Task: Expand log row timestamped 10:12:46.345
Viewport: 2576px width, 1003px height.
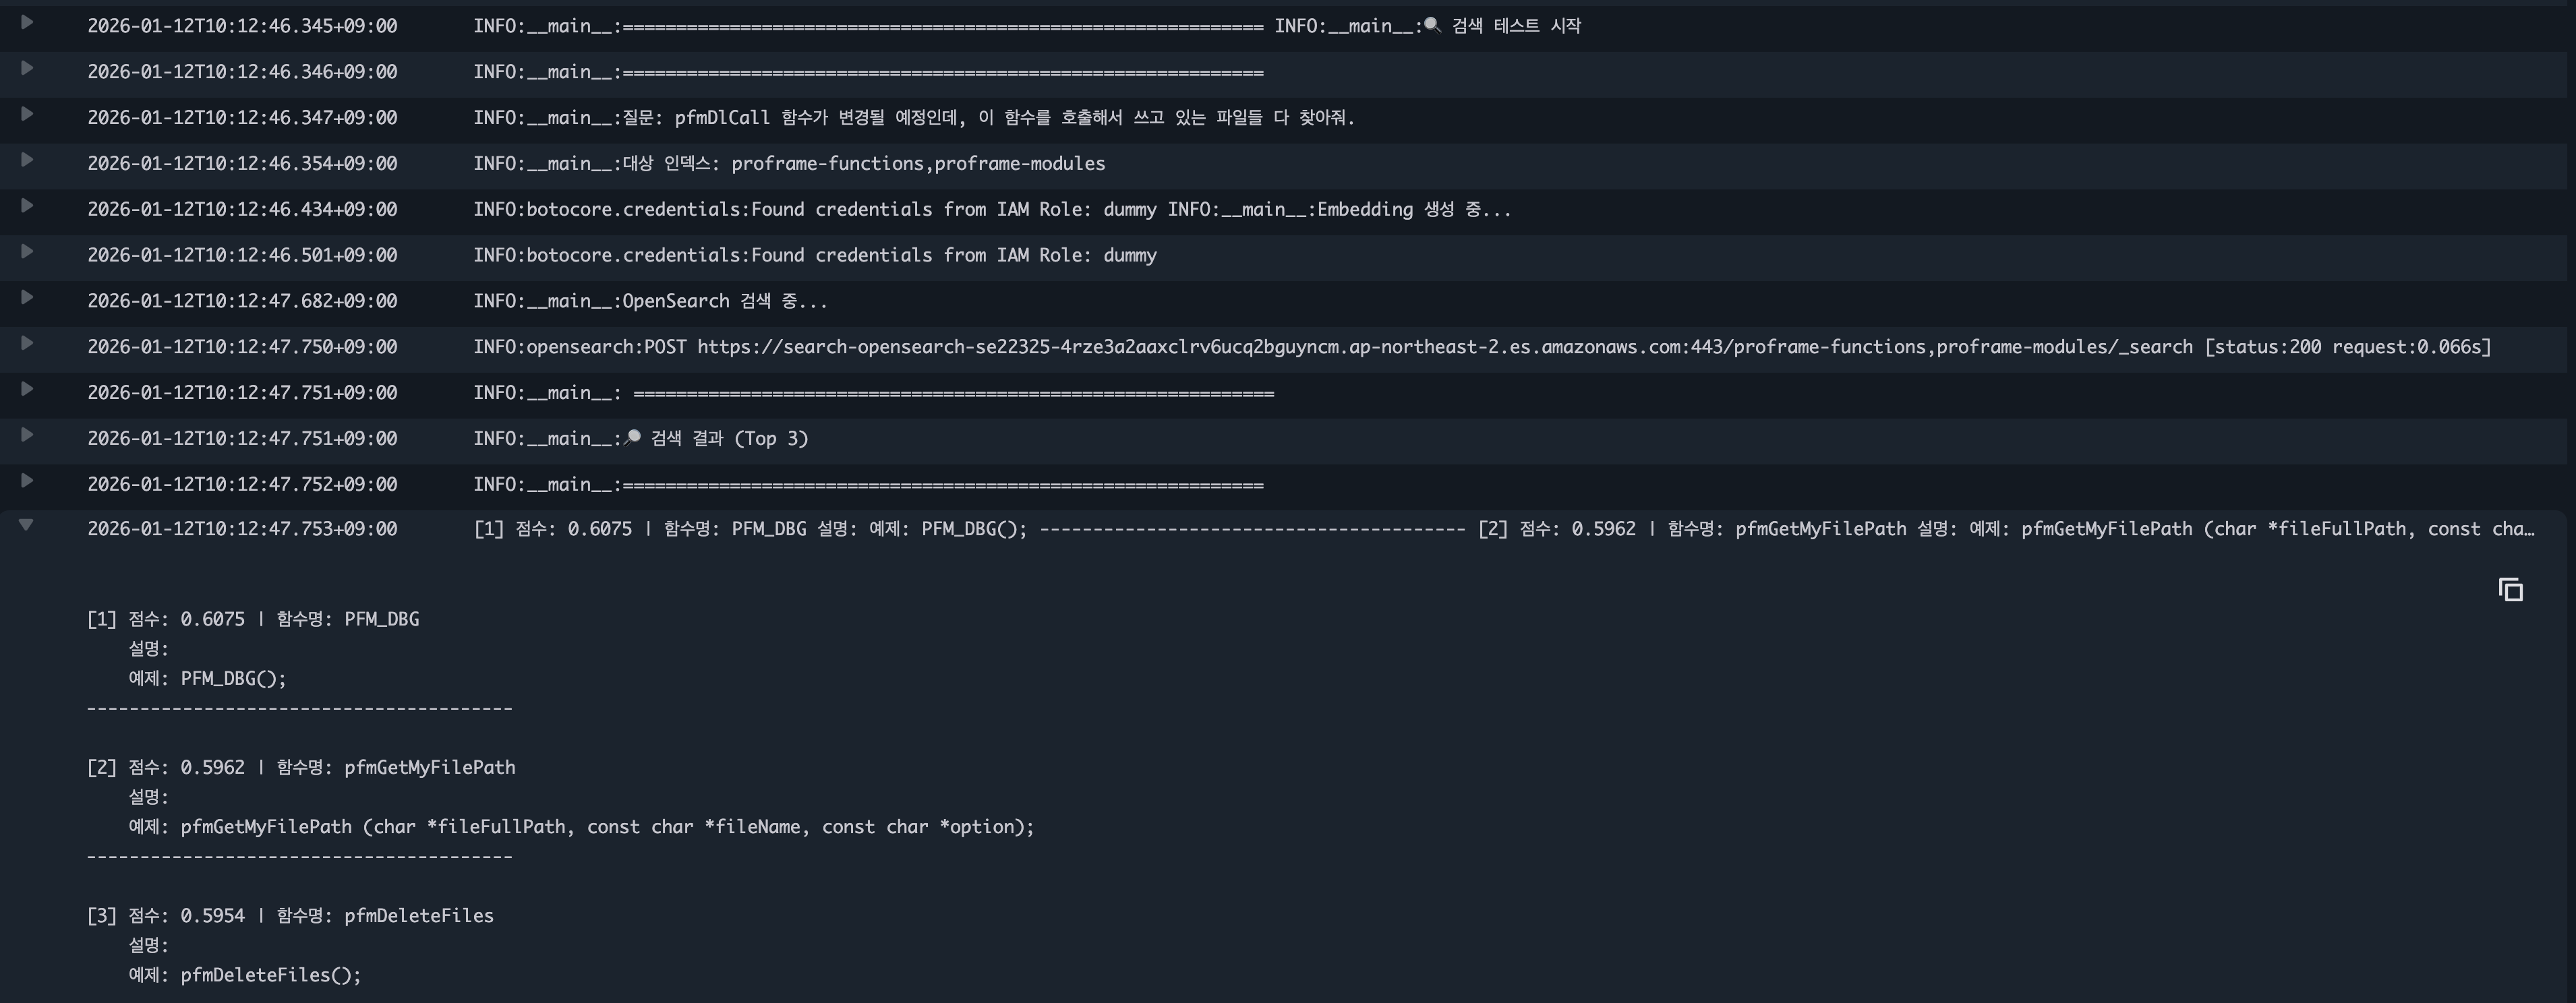Action: pos(27,22)
